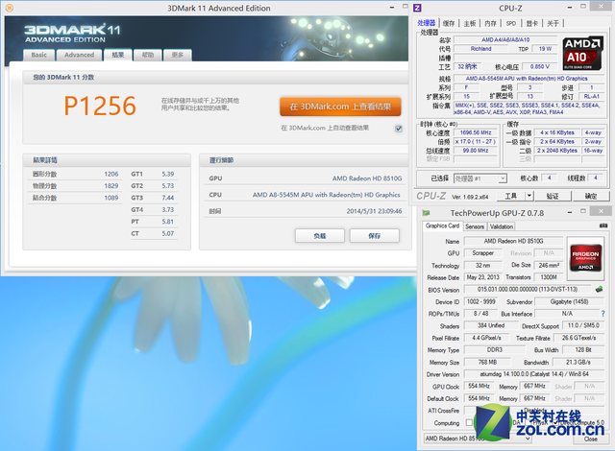Click the 保存 button in 3DMark
This screenshot has width=615, height=451.
click(x=374, y=236)
